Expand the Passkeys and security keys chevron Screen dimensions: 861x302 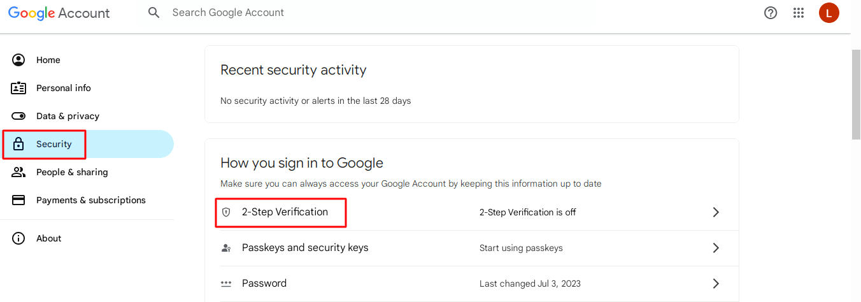pyautogui.click(x=716, y=248)
